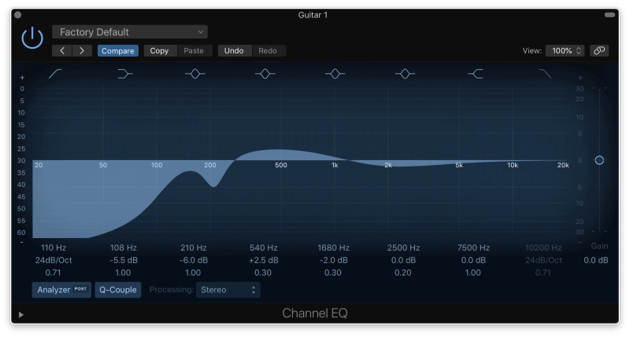This screenshot has height=337, width=630.
Task: Open the View size 100% dropdown
Action: (565, 51)
